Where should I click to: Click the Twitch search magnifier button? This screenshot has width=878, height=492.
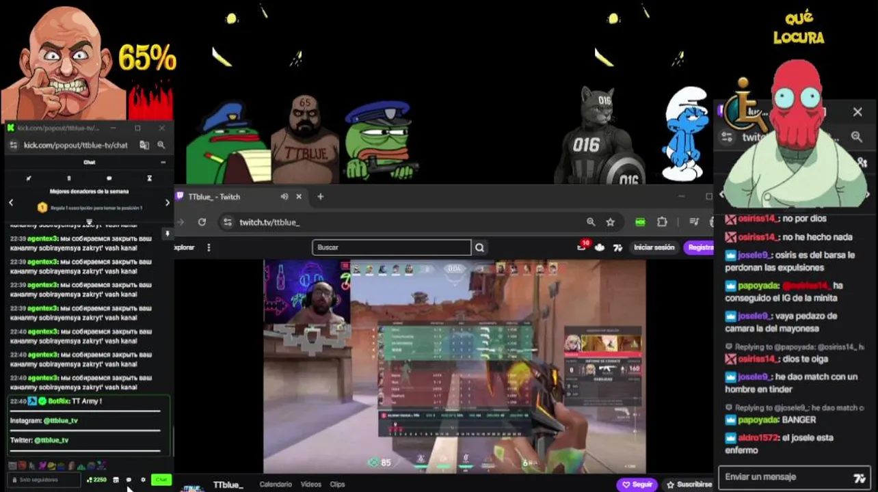(480, 247)
